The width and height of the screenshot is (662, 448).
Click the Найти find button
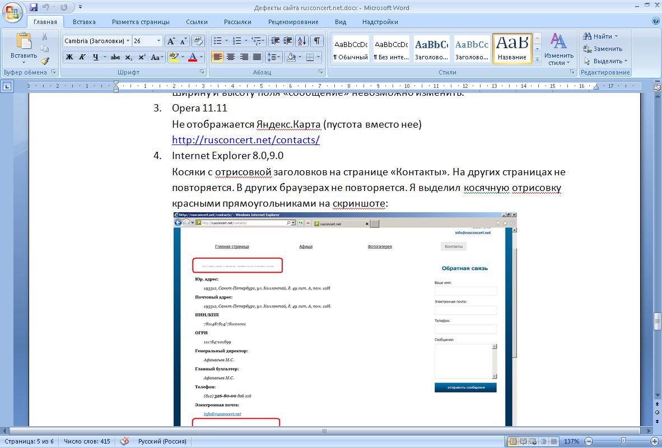[x=600, y=36]
